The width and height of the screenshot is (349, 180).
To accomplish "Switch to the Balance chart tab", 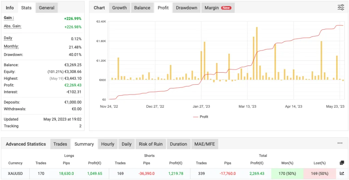I will [142, 8].
